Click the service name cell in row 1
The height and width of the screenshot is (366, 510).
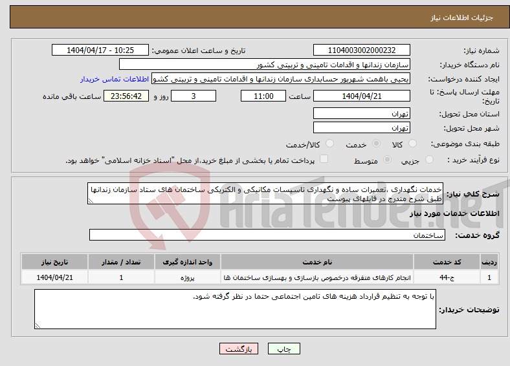click(317, 277)
